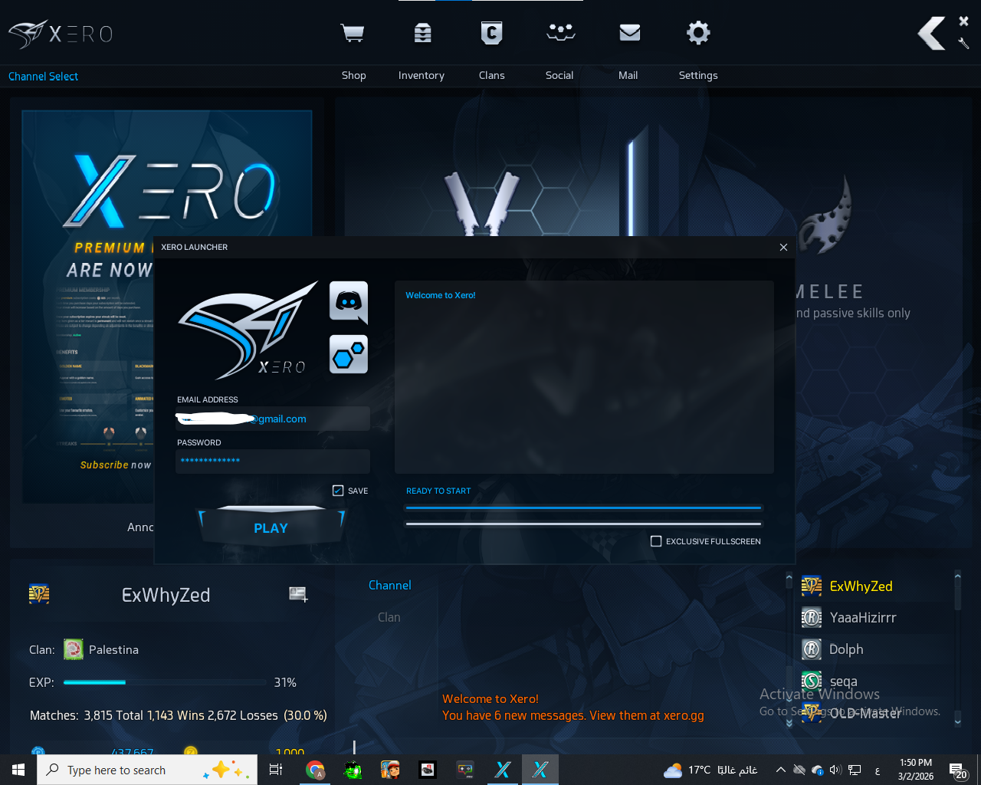981x785 pixels.
Task: Expand the player list double chevron down
Action: (789, 722)
